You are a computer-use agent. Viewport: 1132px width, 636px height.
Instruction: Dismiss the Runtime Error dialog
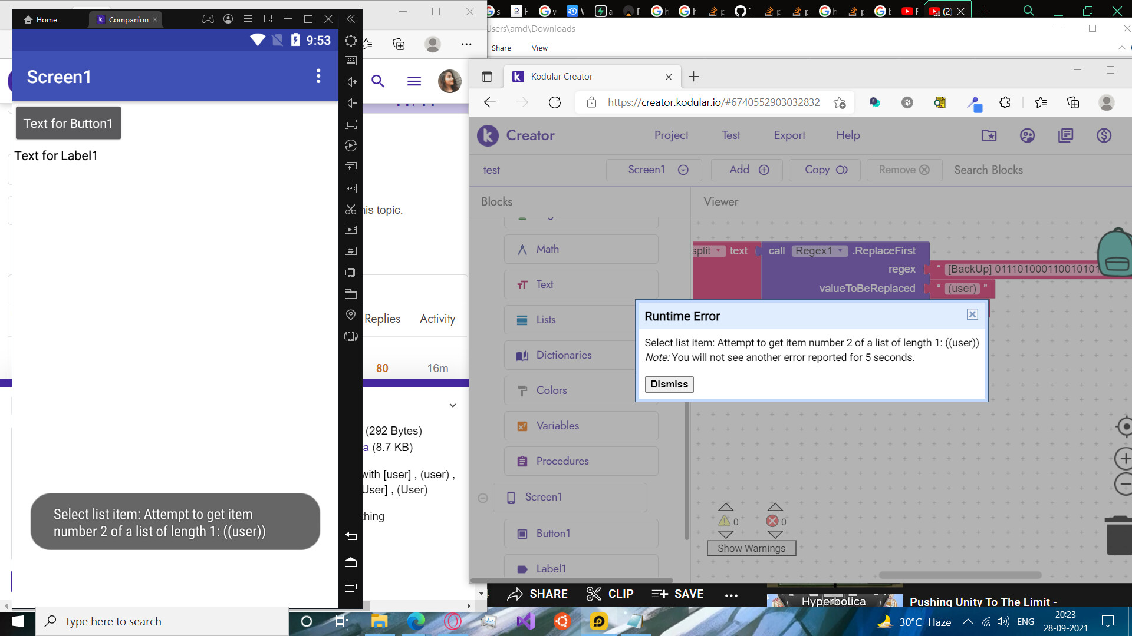click(669, 384)
